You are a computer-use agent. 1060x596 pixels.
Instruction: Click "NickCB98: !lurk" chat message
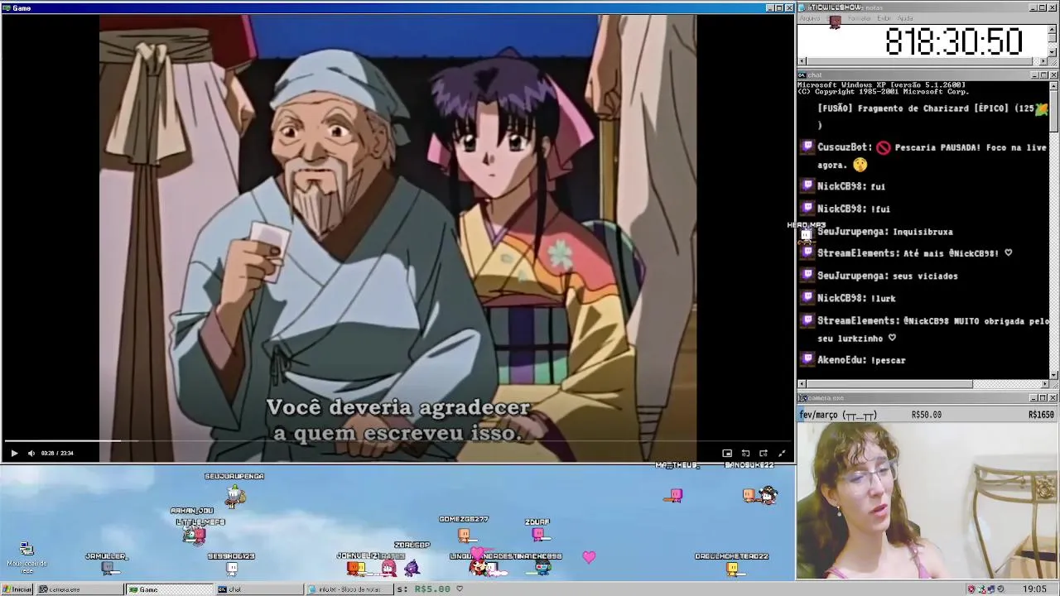[x=856, y=298]
